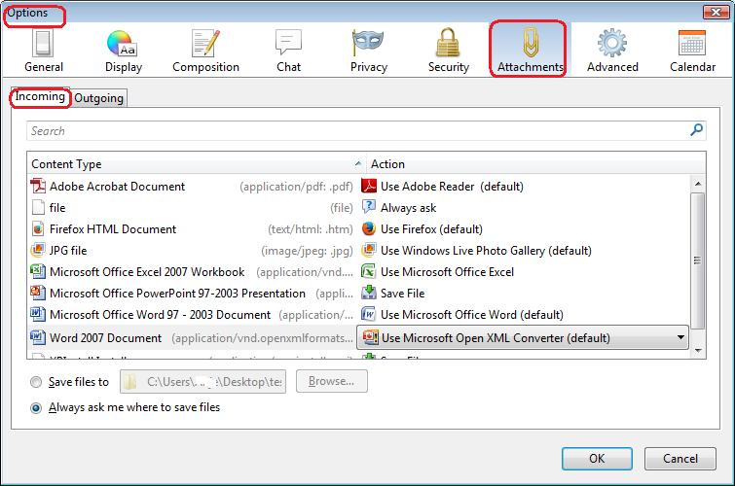Click the Excel 2007 Workbook icon
The height and width of the screenshot is (486, 735).
point(38,271)
